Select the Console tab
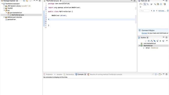 tap(81, 74)
